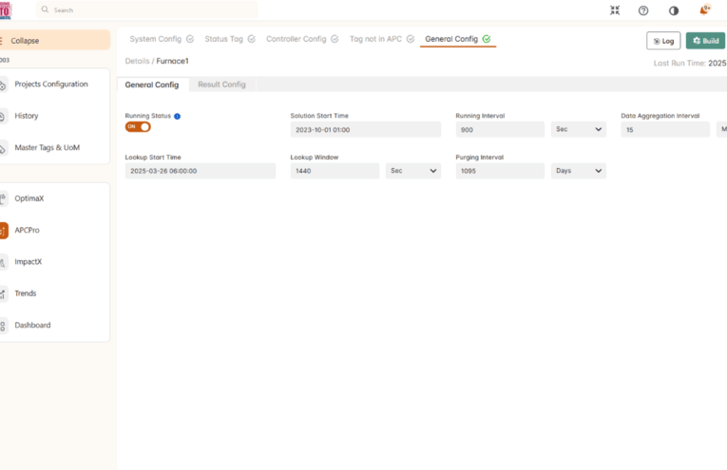
Task: Open the user profile avatar icon
Action: point(704,10)
